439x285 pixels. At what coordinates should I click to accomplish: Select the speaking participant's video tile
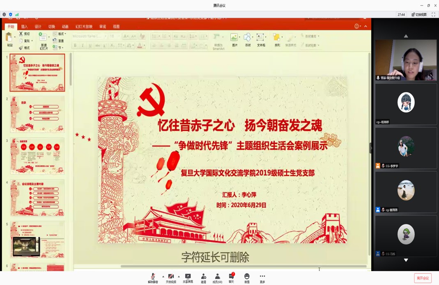pos(406,60)
